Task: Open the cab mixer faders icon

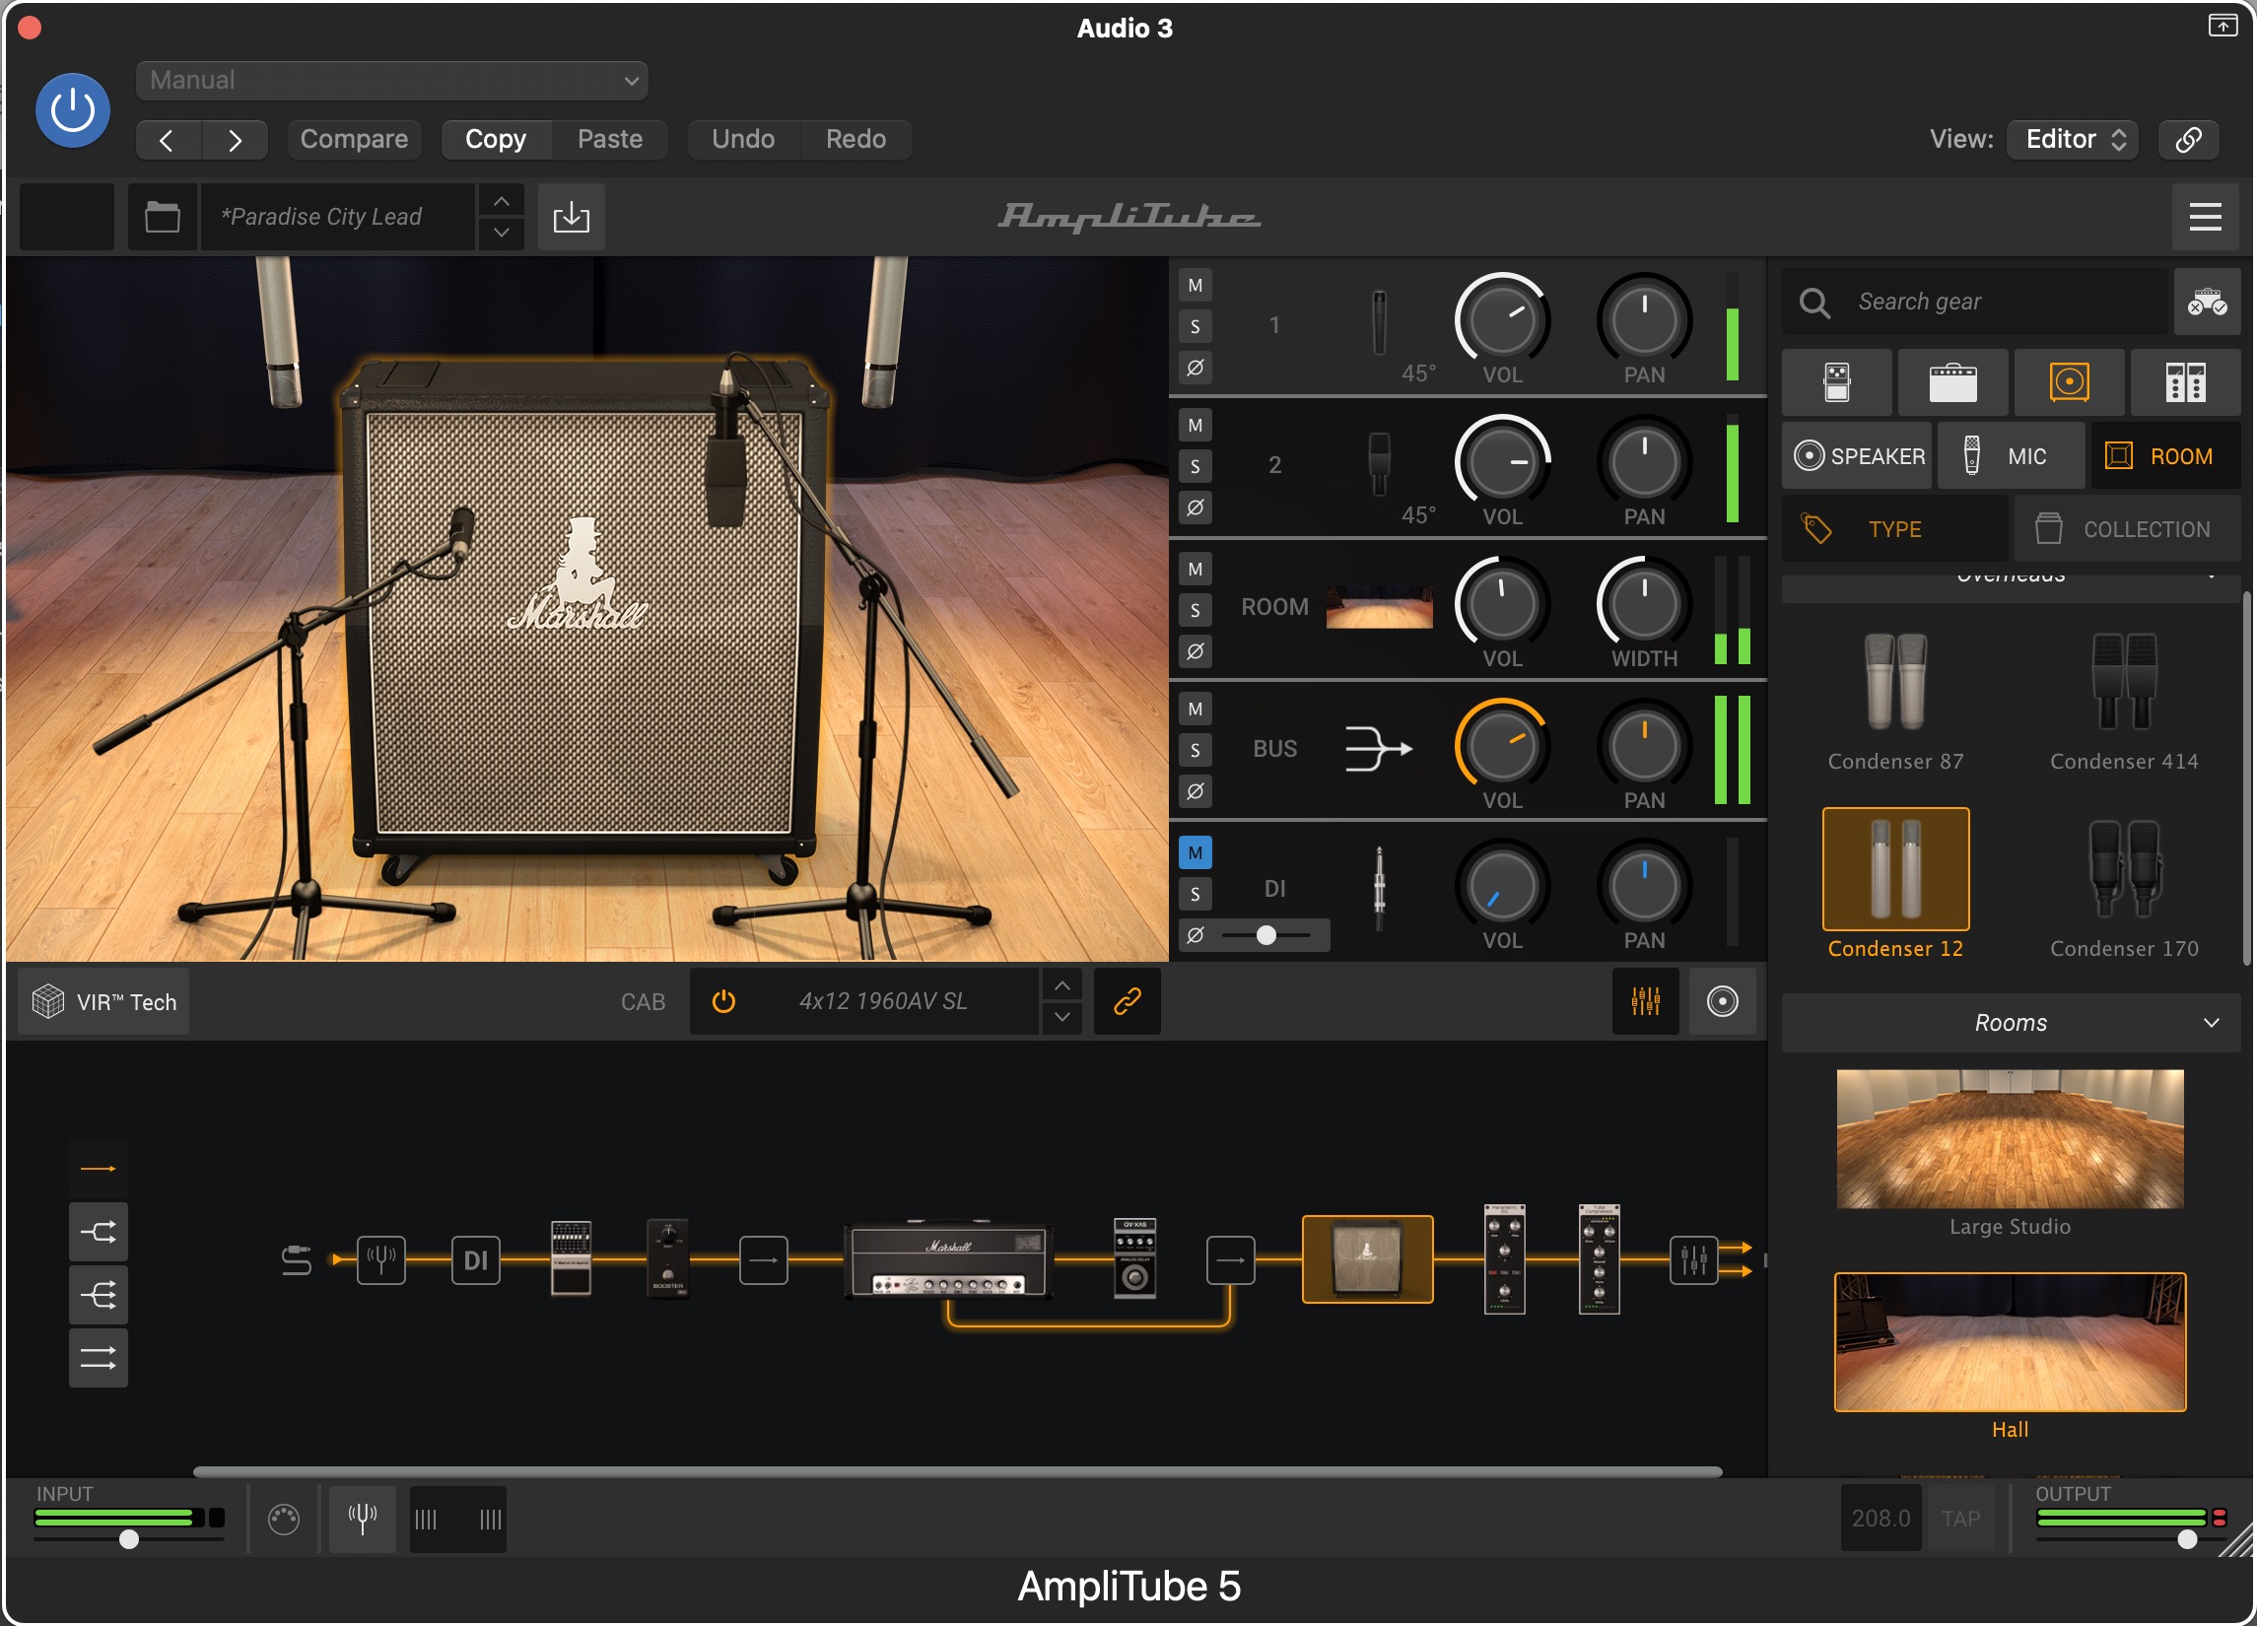Action: coord(1645,1001)
